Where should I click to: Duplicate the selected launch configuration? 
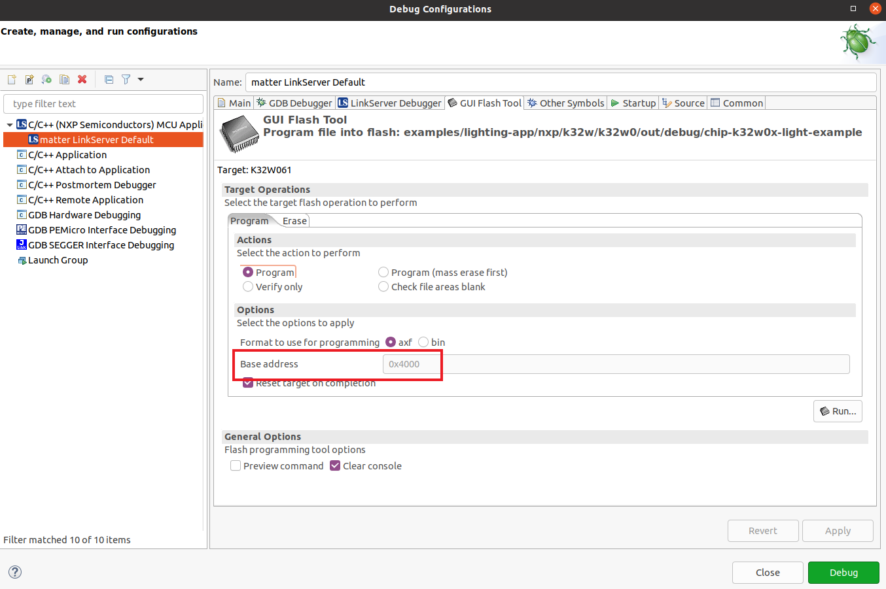click(x=64, y=79)
